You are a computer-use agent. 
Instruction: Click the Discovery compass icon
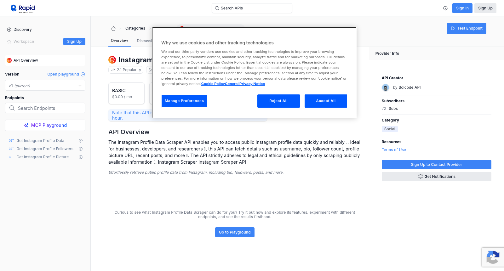pyautogui.click(x=9, y=30)
